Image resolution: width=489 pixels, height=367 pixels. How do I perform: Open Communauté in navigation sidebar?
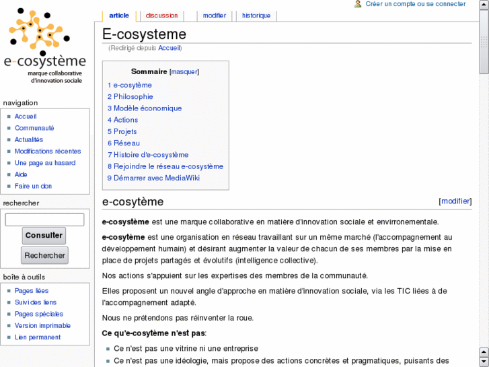pos(34,128)
